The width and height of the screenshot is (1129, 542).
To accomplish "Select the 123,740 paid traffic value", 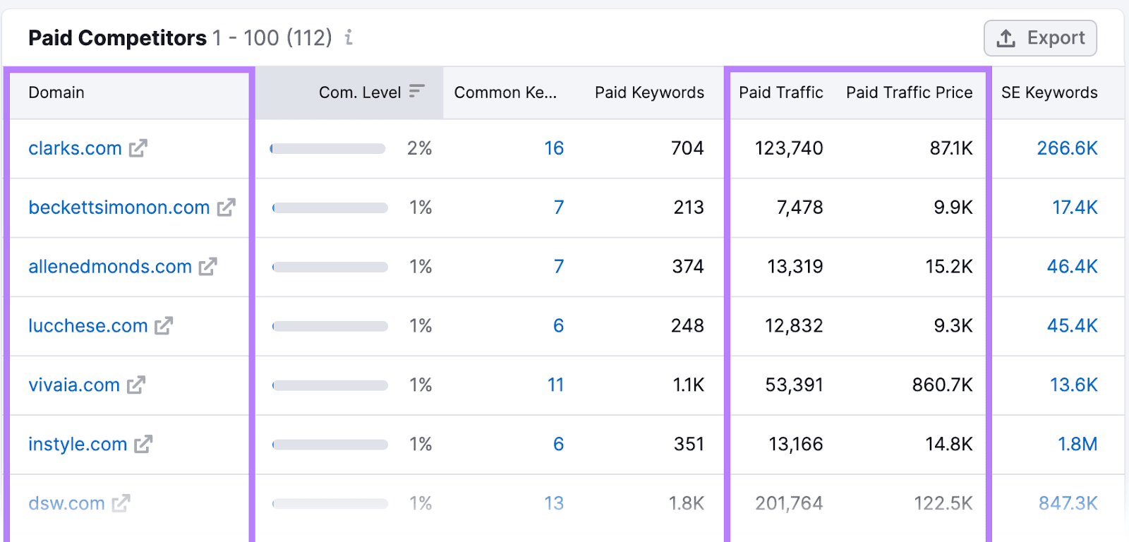I will pyautogui.click(x=789, y=148).
